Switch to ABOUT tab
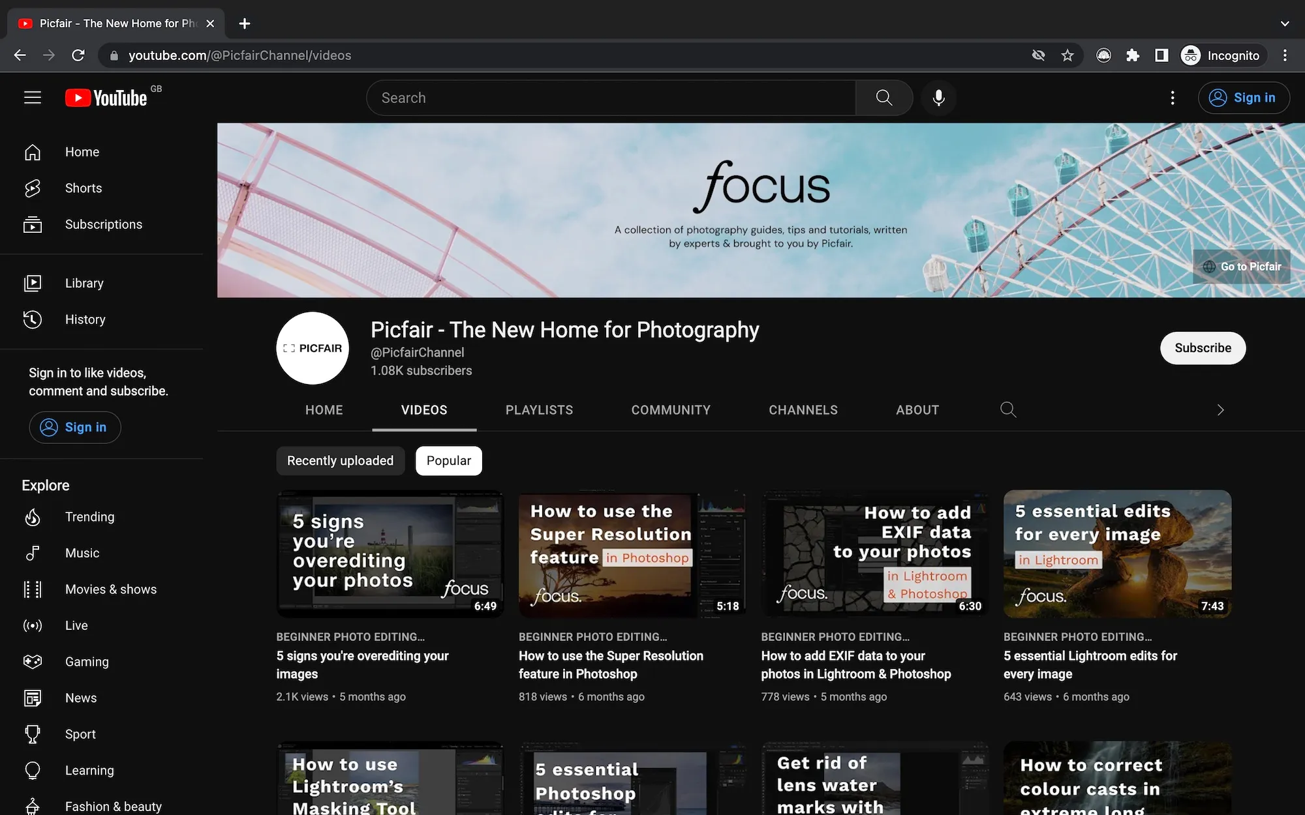The image size is (1305, 815). point(917,410)
